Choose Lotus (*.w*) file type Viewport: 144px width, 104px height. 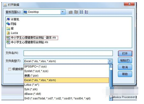click(x=66, y=85)
